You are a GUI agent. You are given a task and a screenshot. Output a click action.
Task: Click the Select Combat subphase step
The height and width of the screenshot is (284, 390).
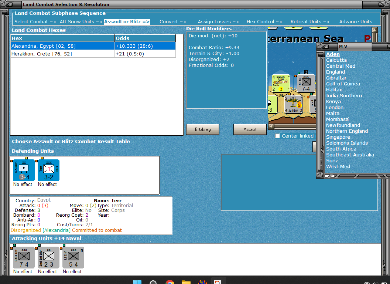[35, 22]
